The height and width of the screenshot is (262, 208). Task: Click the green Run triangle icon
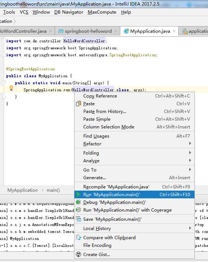(78, 194)
